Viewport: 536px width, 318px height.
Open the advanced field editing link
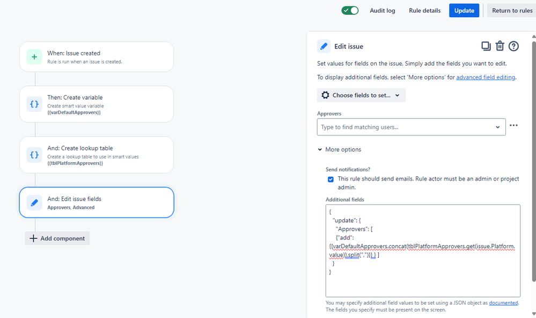[x=486, y=77]
